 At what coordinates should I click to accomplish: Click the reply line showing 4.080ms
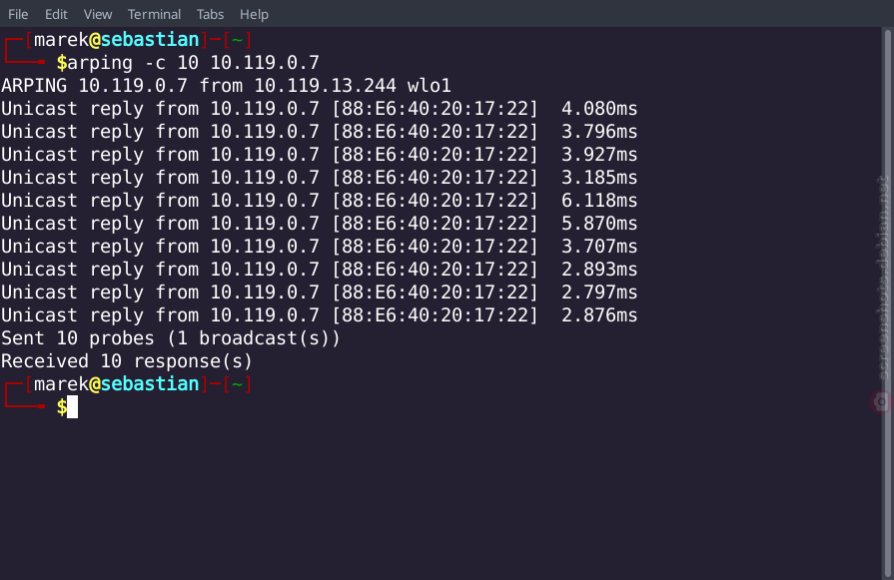[x=320, y=109]
